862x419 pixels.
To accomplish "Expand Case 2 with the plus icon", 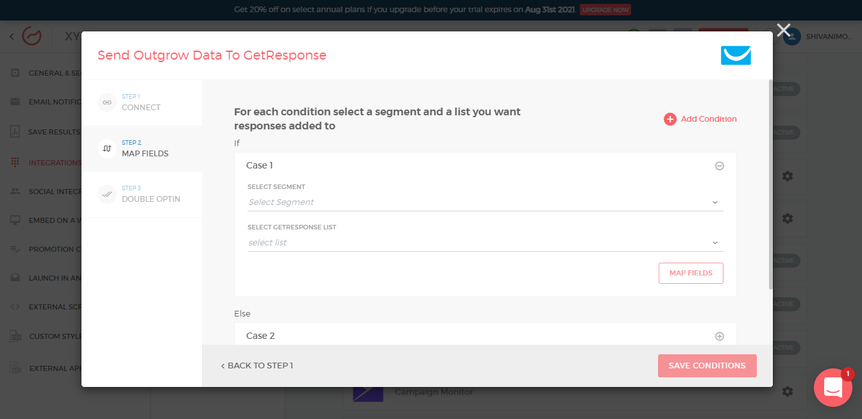I will [720, 336].
